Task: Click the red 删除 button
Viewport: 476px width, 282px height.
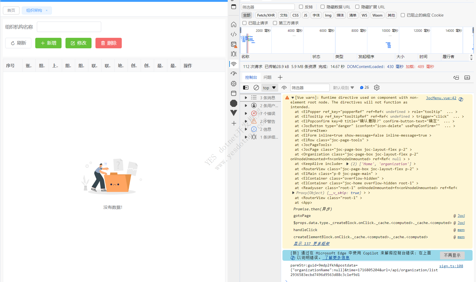Action: click(109, 43)
